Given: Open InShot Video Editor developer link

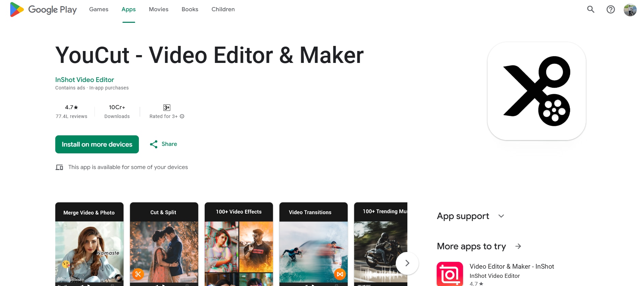Looking at the screenshot, I should click(x=85, y=80).
